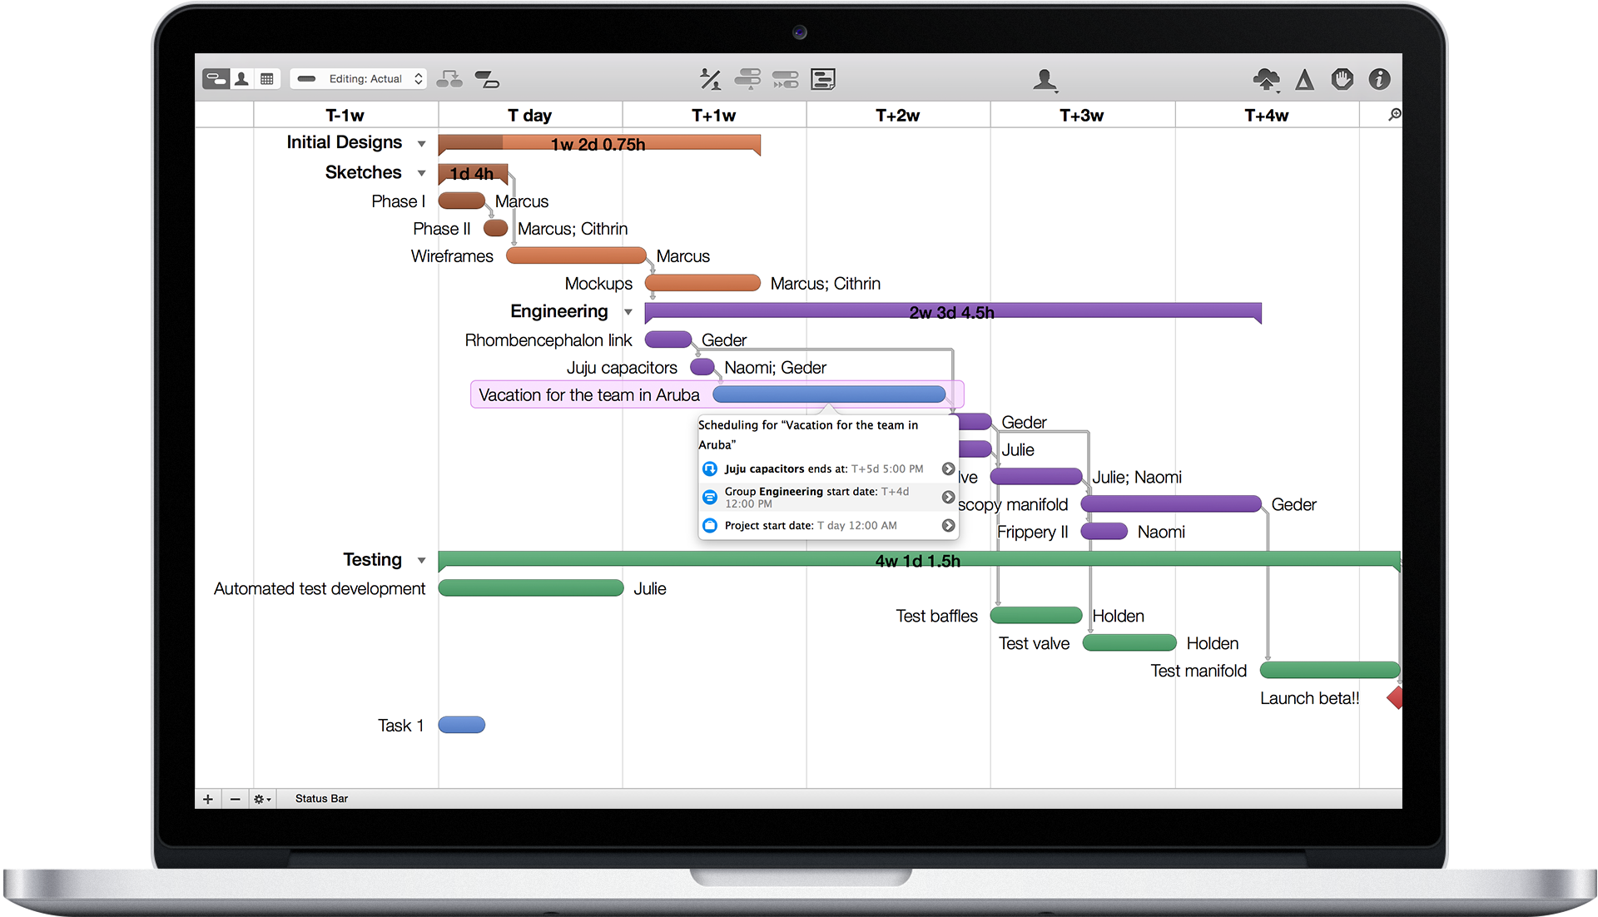
Task: Click the publish and sync cloud icon
Action: 1267,78
